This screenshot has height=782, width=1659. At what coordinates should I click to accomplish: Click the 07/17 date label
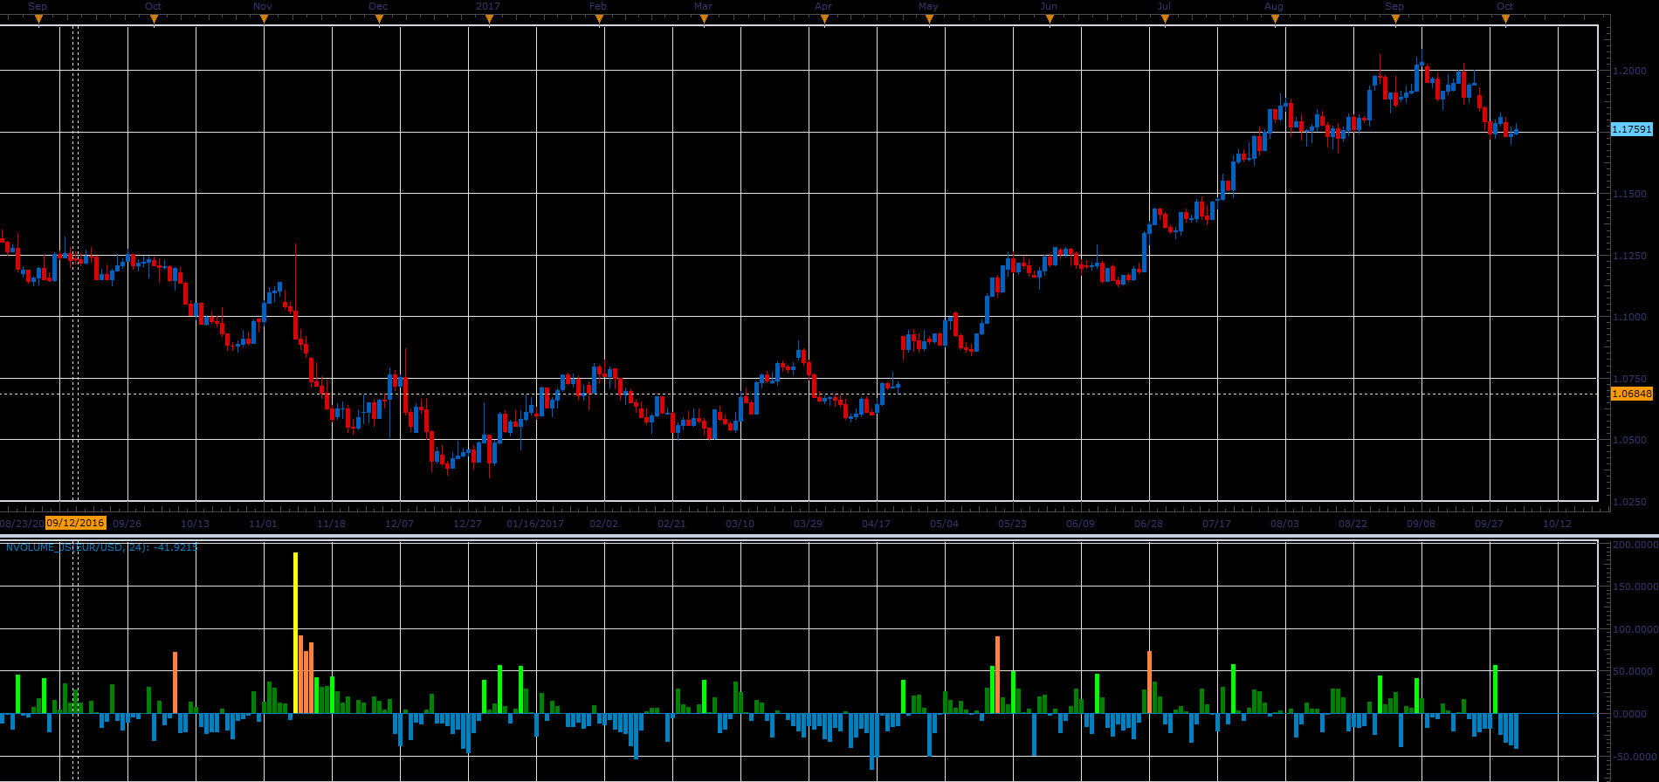tap(1216, 524)
